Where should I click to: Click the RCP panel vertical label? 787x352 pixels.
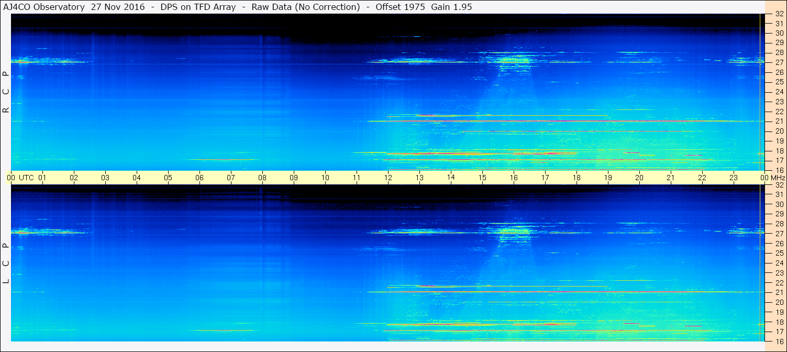6,92
